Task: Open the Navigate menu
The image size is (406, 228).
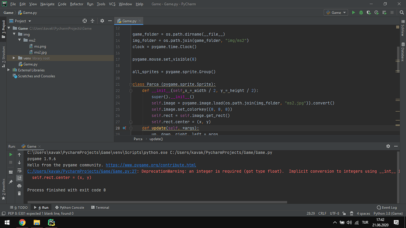Action: pos(47,4)
